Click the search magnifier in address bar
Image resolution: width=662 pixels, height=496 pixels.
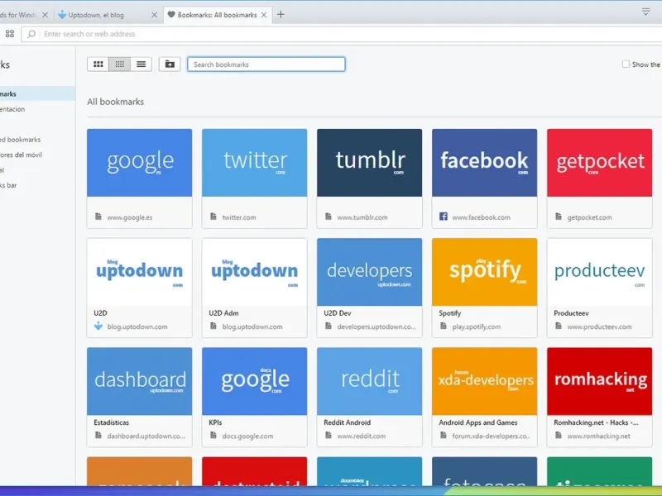pyautogui.click(x=31, y=34)
